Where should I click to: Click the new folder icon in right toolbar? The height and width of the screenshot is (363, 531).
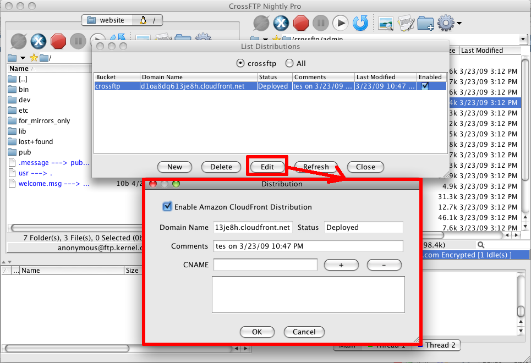[425, 23]
